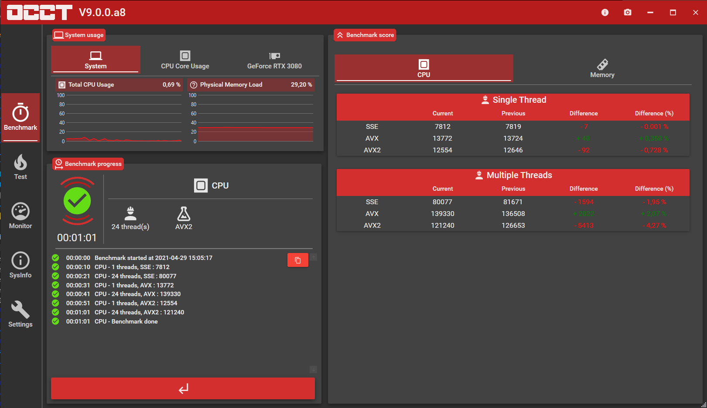The image size is (707, 408).
Task: Switch to CPU Core Usage tab
Action: (x=185, y=60)
